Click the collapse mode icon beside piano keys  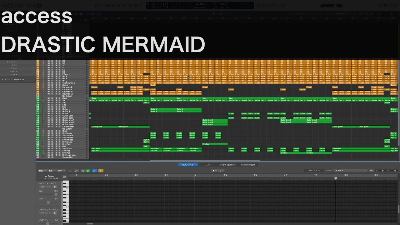click(x=65, y=177)
